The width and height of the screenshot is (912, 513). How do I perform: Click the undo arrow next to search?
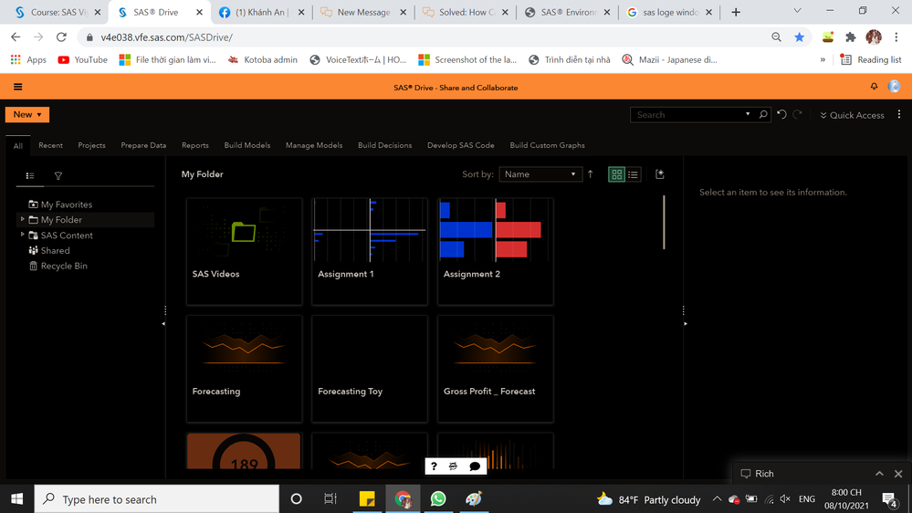[781, 115]
